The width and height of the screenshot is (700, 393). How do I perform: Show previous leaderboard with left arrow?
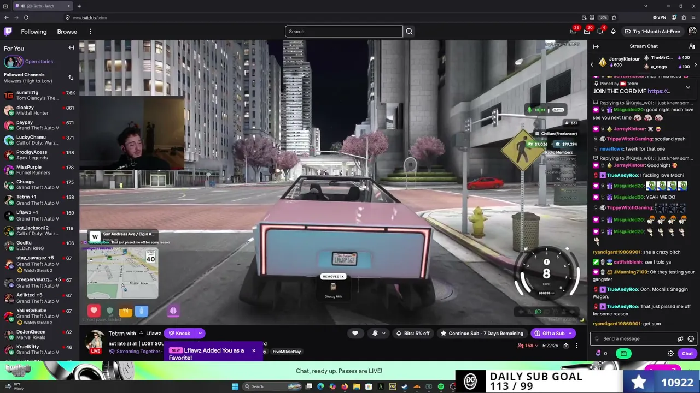coord(592,64)
